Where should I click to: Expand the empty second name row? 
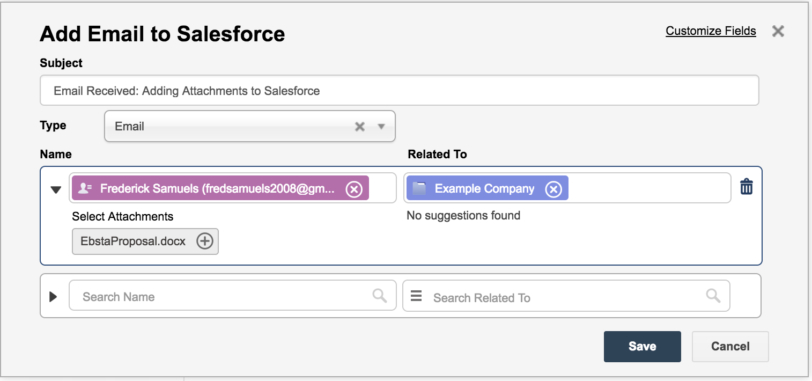click(53, 297)
